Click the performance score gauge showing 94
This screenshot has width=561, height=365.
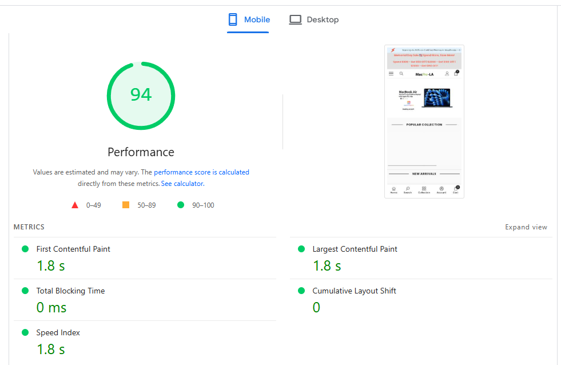(141, 96)
